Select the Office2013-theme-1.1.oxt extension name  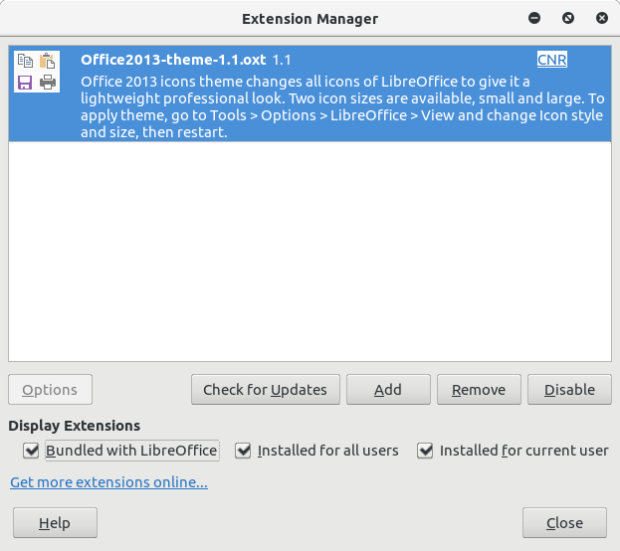173,60
